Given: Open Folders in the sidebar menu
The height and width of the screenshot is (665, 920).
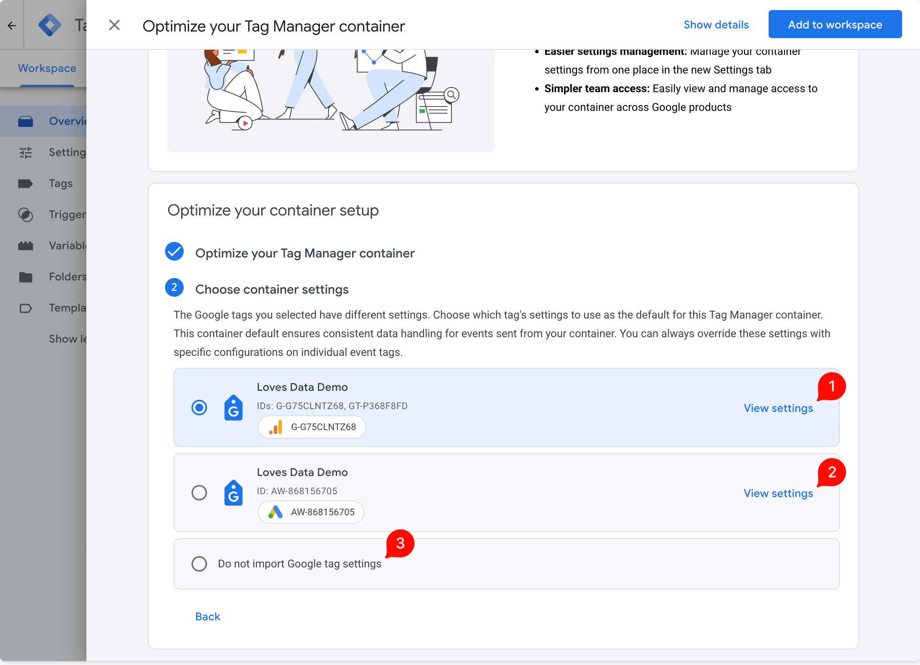Looking at the screenshot, I should (x=67, y=277).
